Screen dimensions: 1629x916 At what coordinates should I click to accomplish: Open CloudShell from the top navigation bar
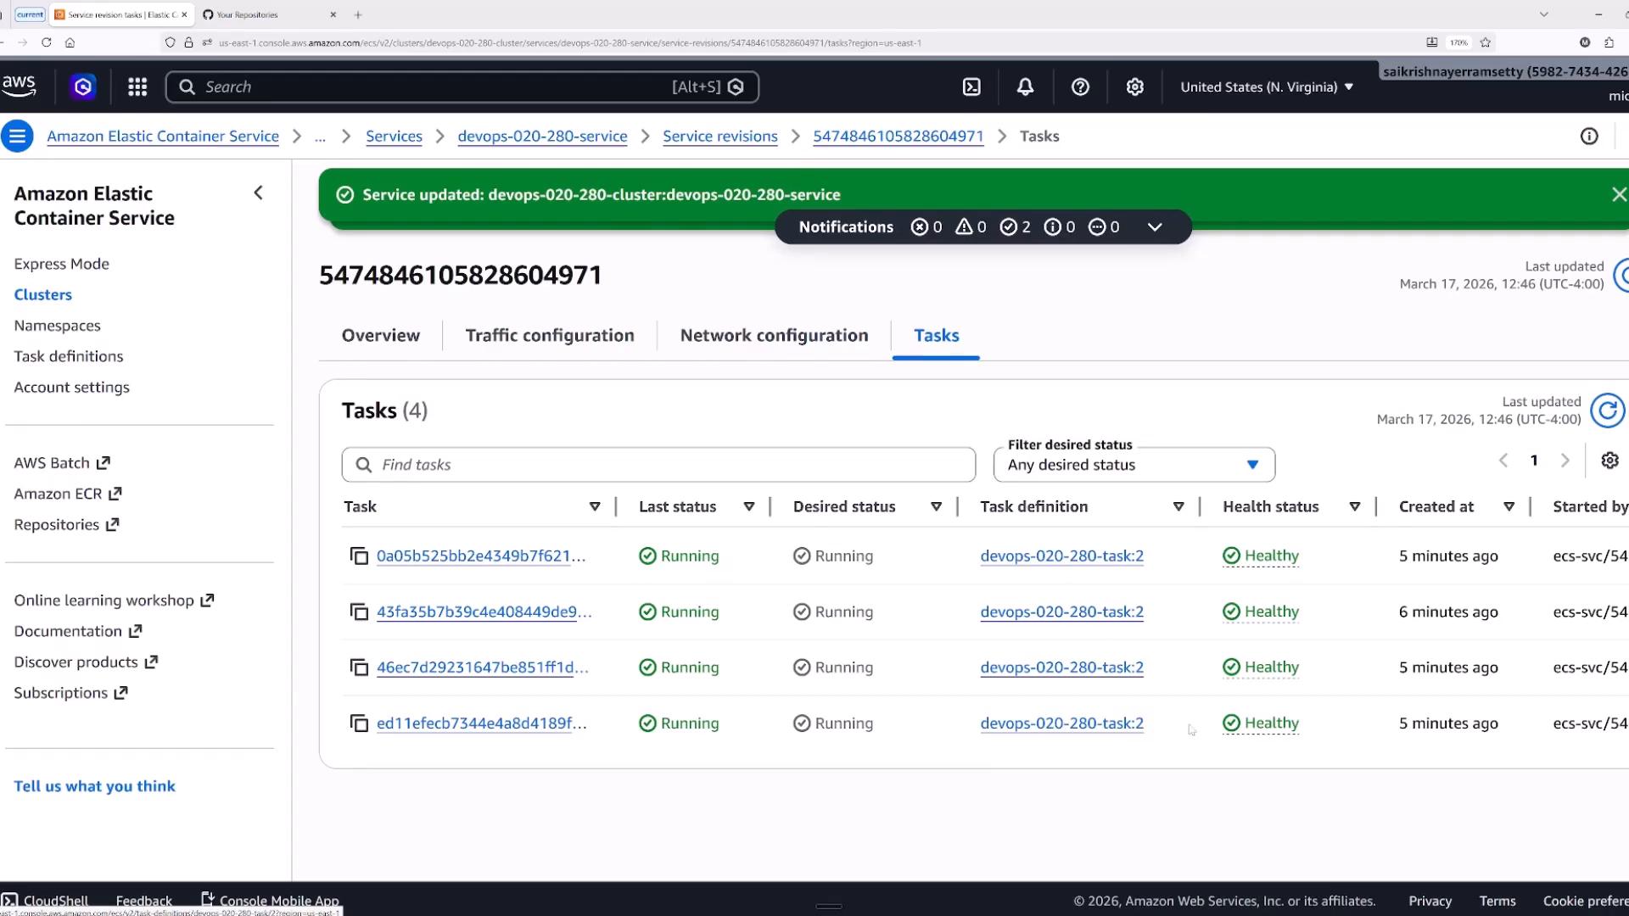click(x=971, y=87)
